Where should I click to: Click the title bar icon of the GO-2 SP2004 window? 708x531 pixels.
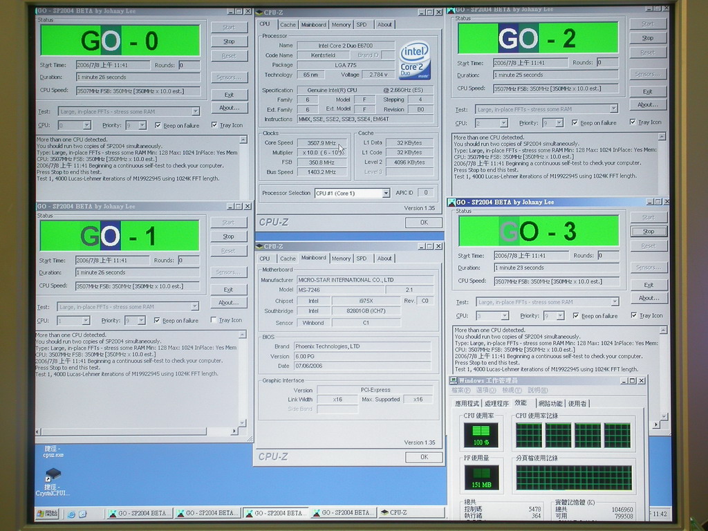coord(451,10)
